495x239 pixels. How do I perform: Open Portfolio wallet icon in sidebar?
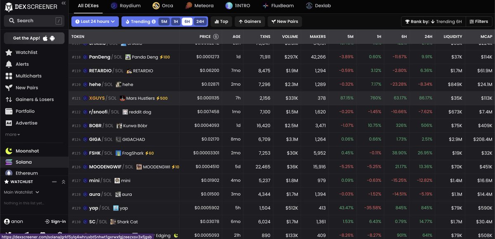(9, 111)
